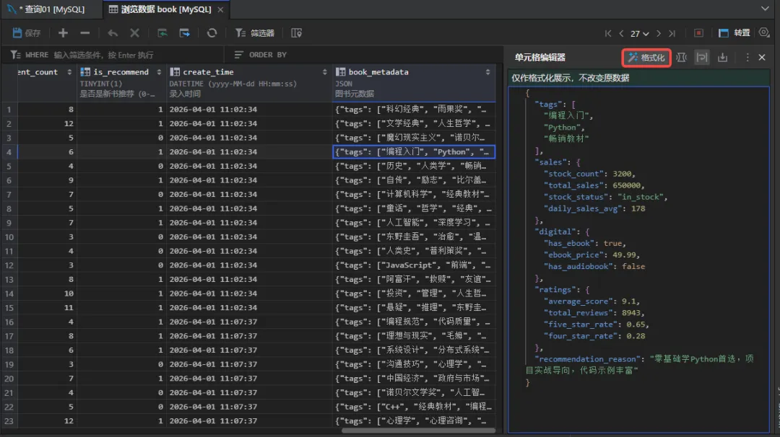Click the export data icon

pyautogui.click(x=185, y=32)
